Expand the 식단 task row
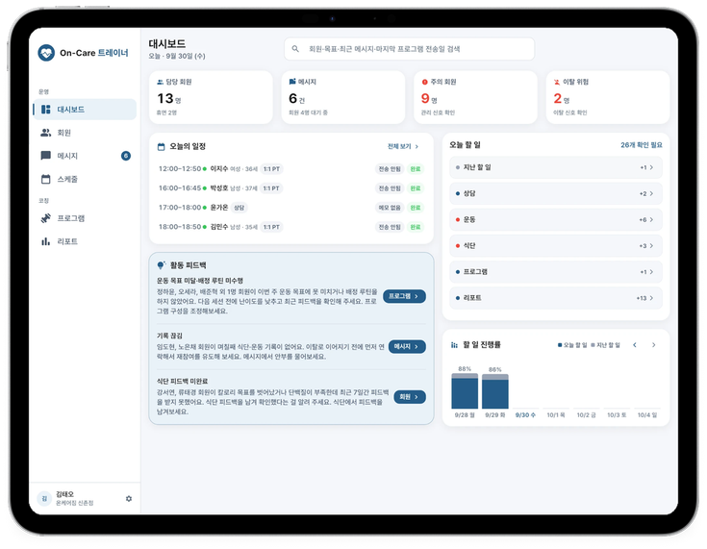 [556, 245]
